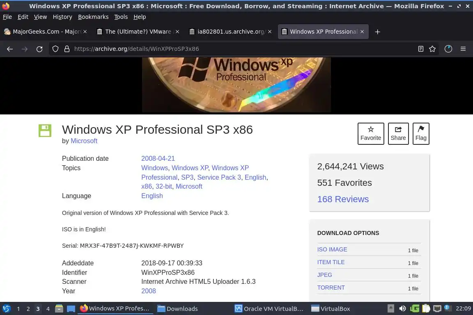Click the show desktop icon in taskbar
The height and width of the screenshot is (315, 473).
point(71,309)
